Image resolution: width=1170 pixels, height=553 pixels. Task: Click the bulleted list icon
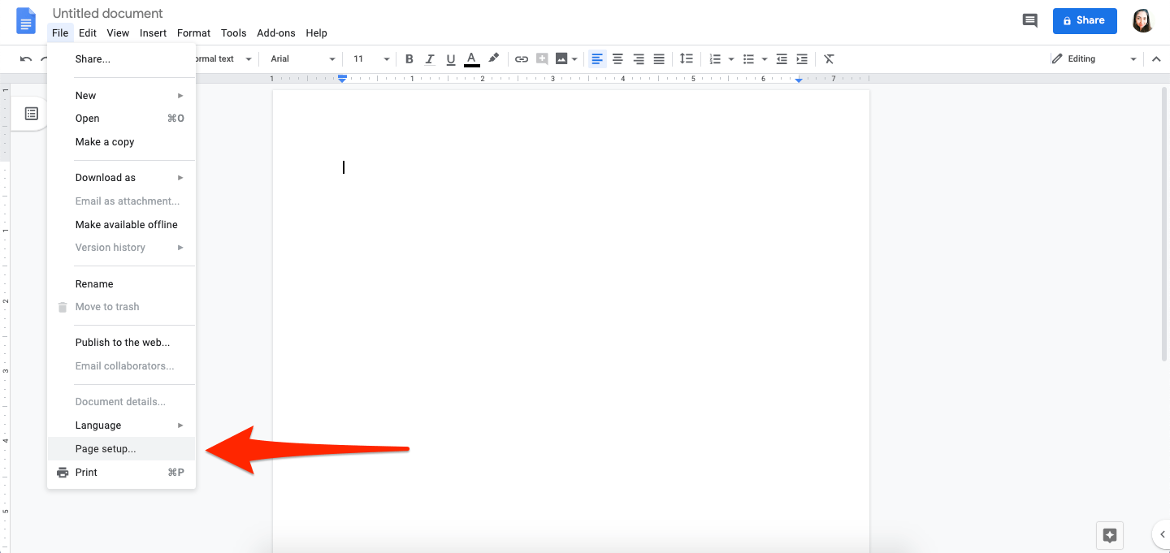click(x=748, y=59)
